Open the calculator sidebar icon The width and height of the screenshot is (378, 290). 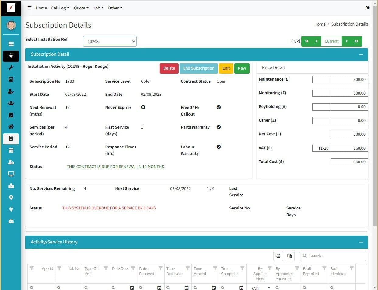coord(11,79)
